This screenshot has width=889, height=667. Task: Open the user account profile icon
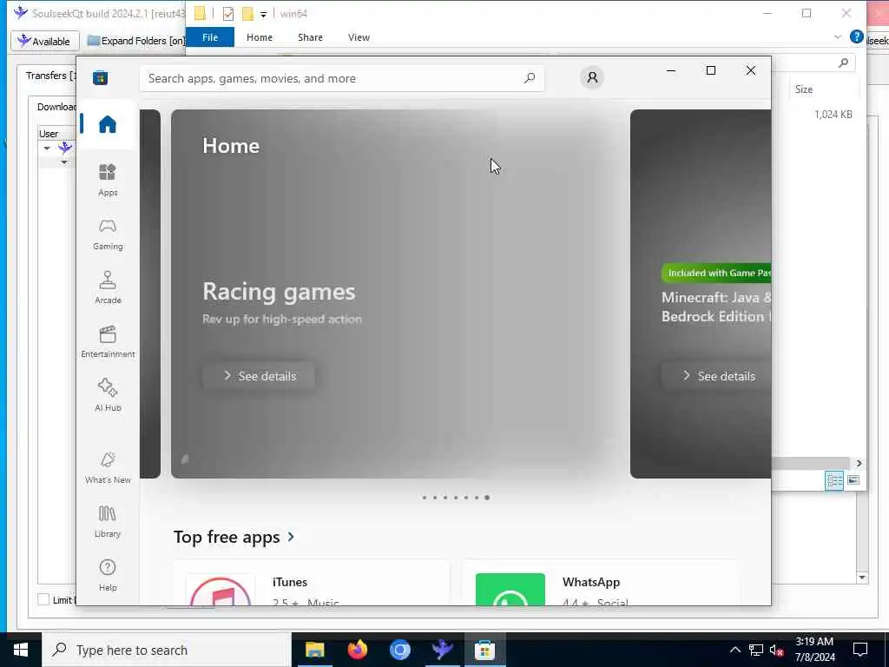592,77
